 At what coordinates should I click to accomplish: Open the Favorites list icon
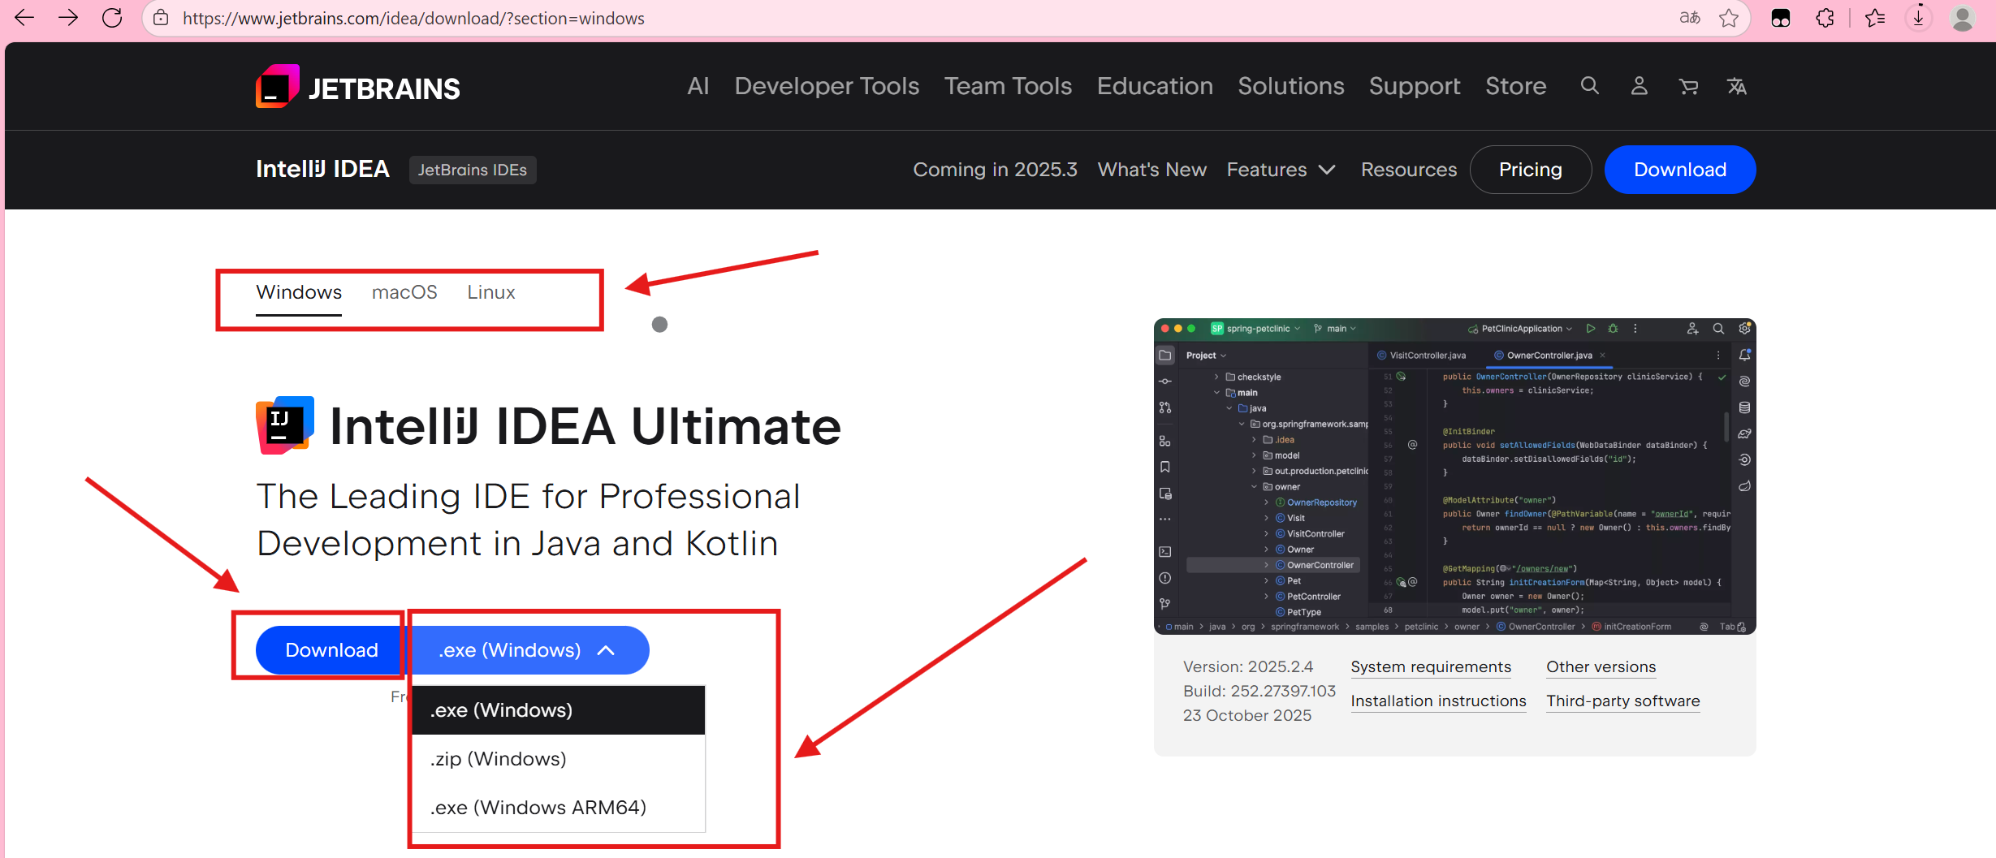point(1875,18)
